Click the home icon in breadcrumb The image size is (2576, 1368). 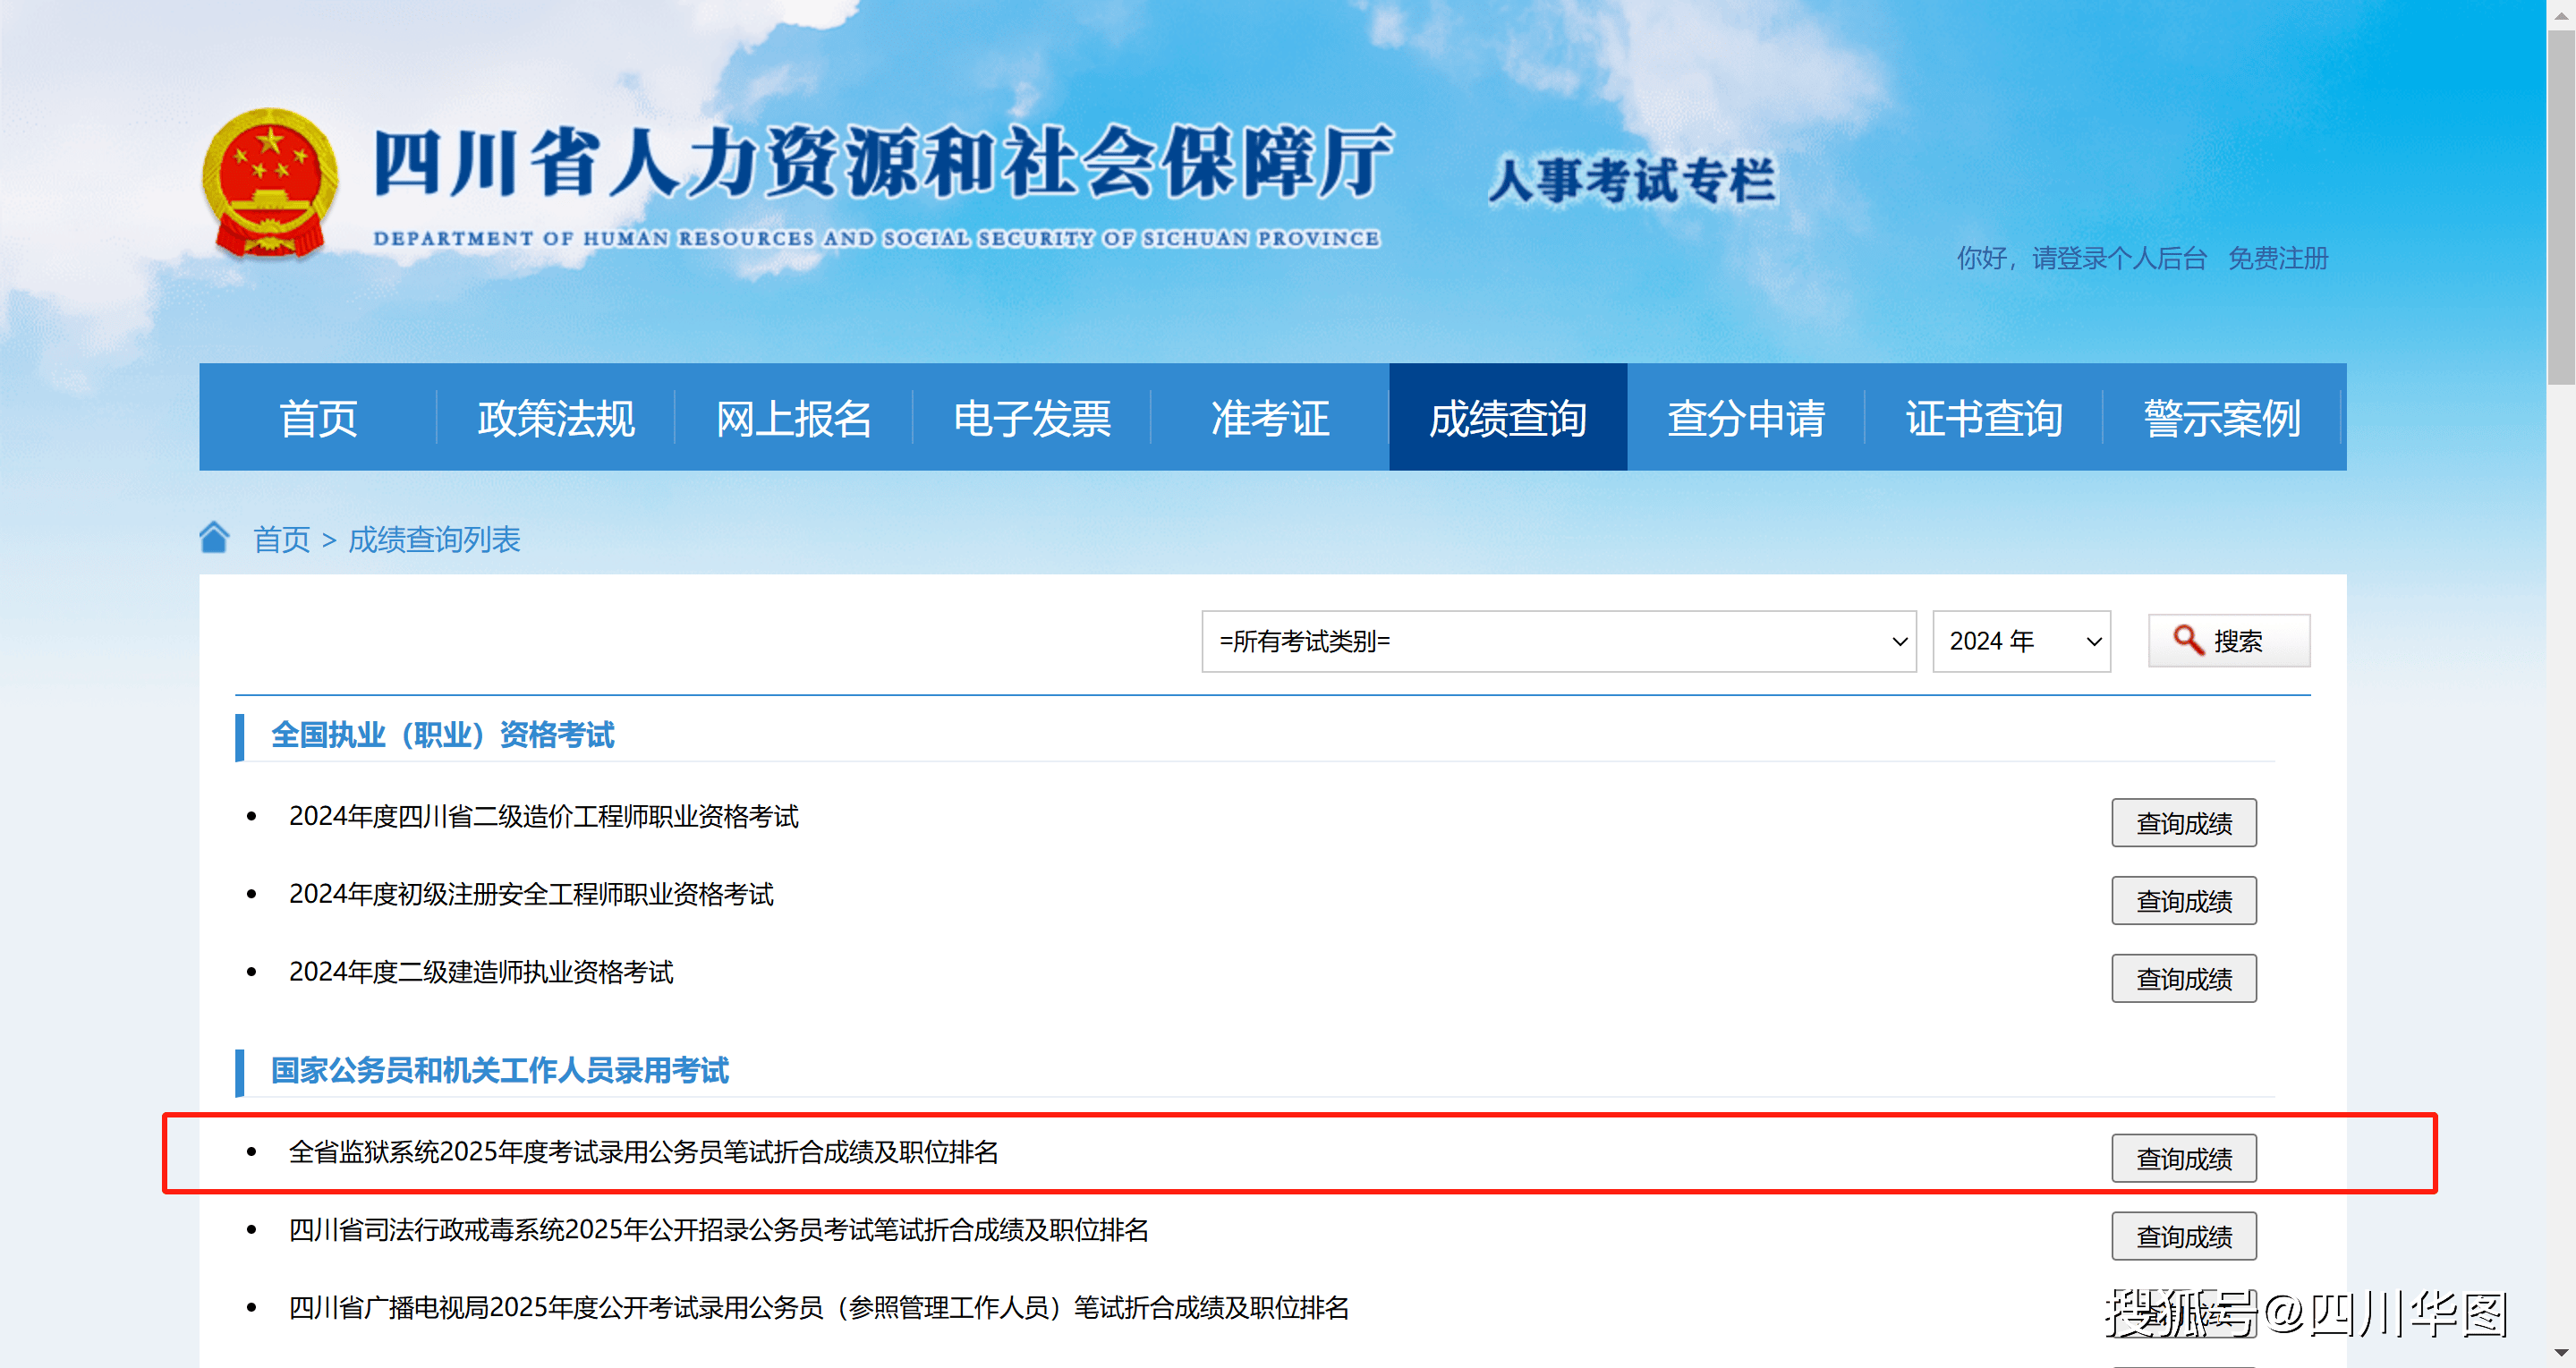tap(214, 538)
